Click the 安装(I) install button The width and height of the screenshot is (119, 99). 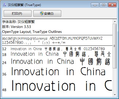click(47, 13)
